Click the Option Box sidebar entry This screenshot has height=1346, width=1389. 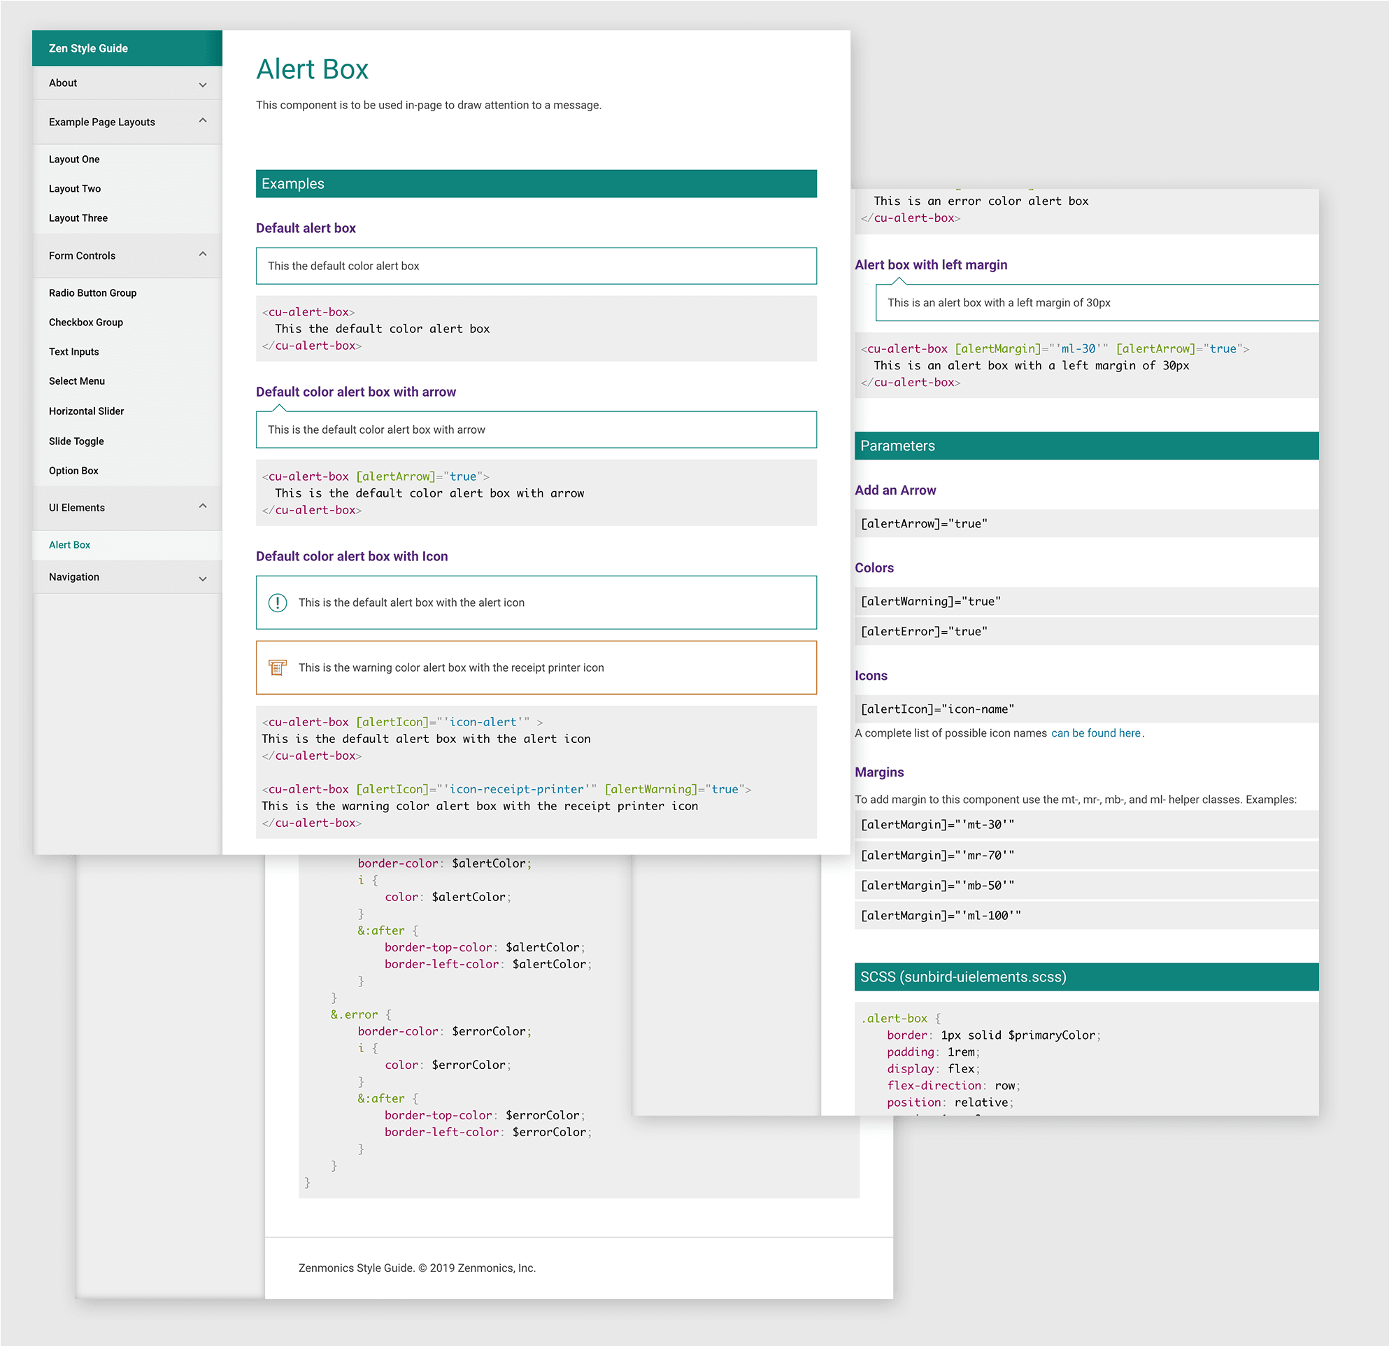73,471
